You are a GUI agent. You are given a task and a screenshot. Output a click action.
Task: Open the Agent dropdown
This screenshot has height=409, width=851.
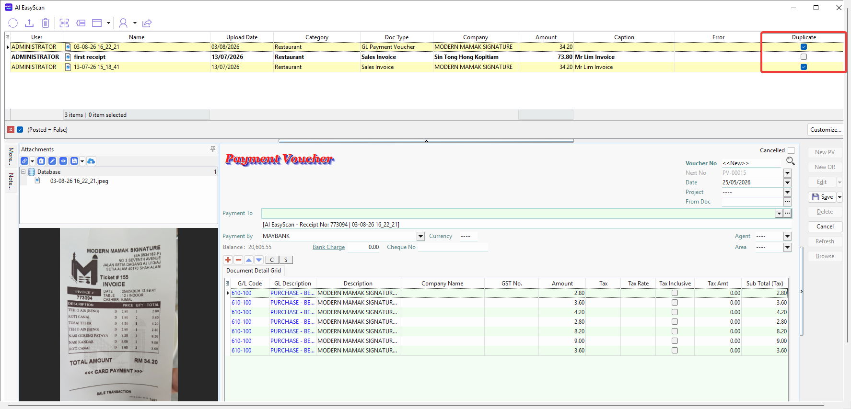coord(787,236)
